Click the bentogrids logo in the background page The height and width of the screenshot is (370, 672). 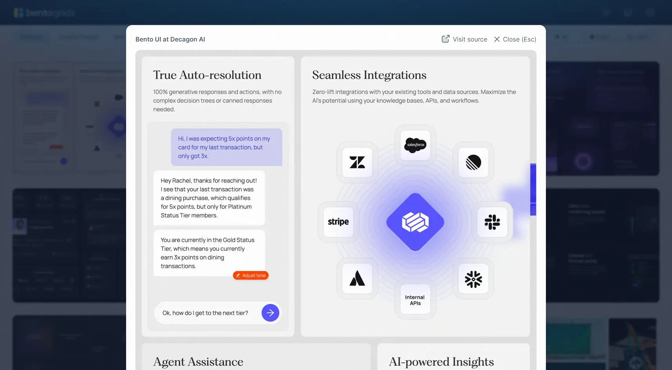44,13
